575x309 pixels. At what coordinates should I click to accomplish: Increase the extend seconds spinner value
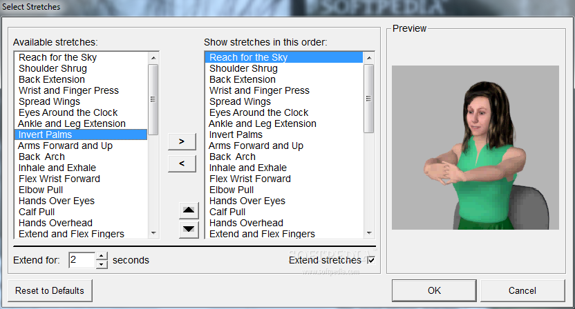point(102,256)
